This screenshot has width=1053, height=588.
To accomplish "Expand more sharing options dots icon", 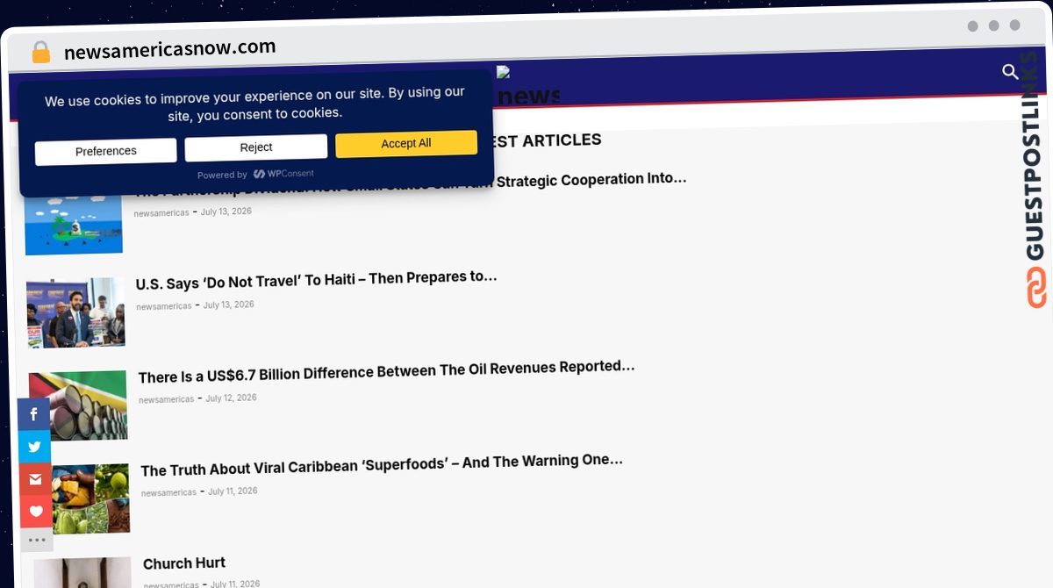I will (x=37, y=540).
